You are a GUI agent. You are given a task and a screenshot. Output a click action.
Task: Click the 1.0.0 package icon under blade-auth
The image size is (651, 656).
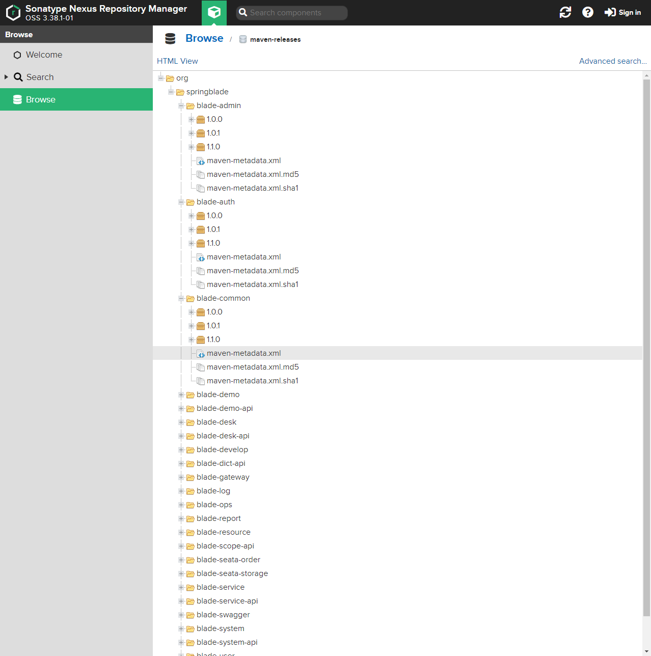point(201,216)
